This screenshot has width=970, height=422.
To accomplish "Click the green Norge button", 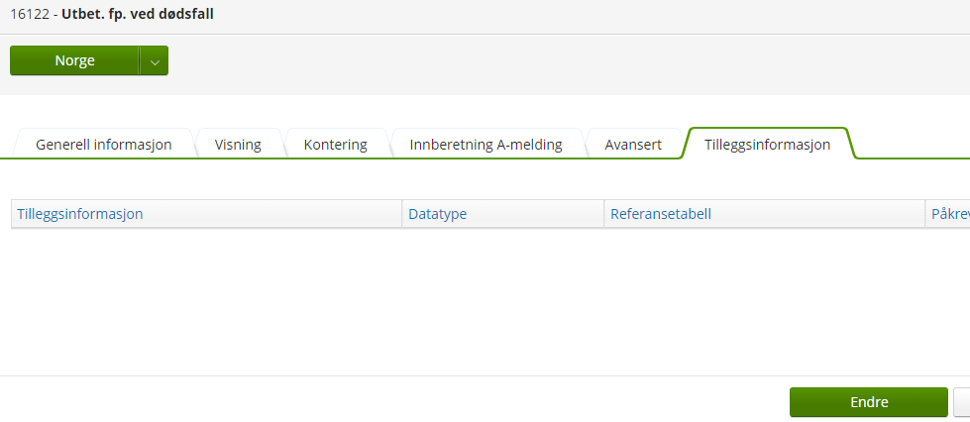I will (74, 60).
